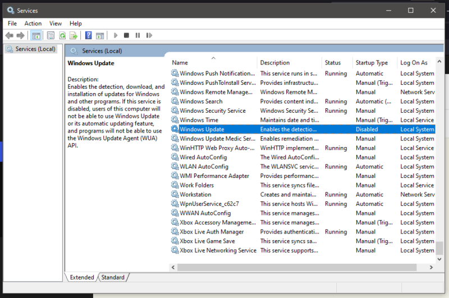The width and height of the screenshot is (449, 298).
Task: Click Network Serv log-on in the Workstation row
Action: 418,194
